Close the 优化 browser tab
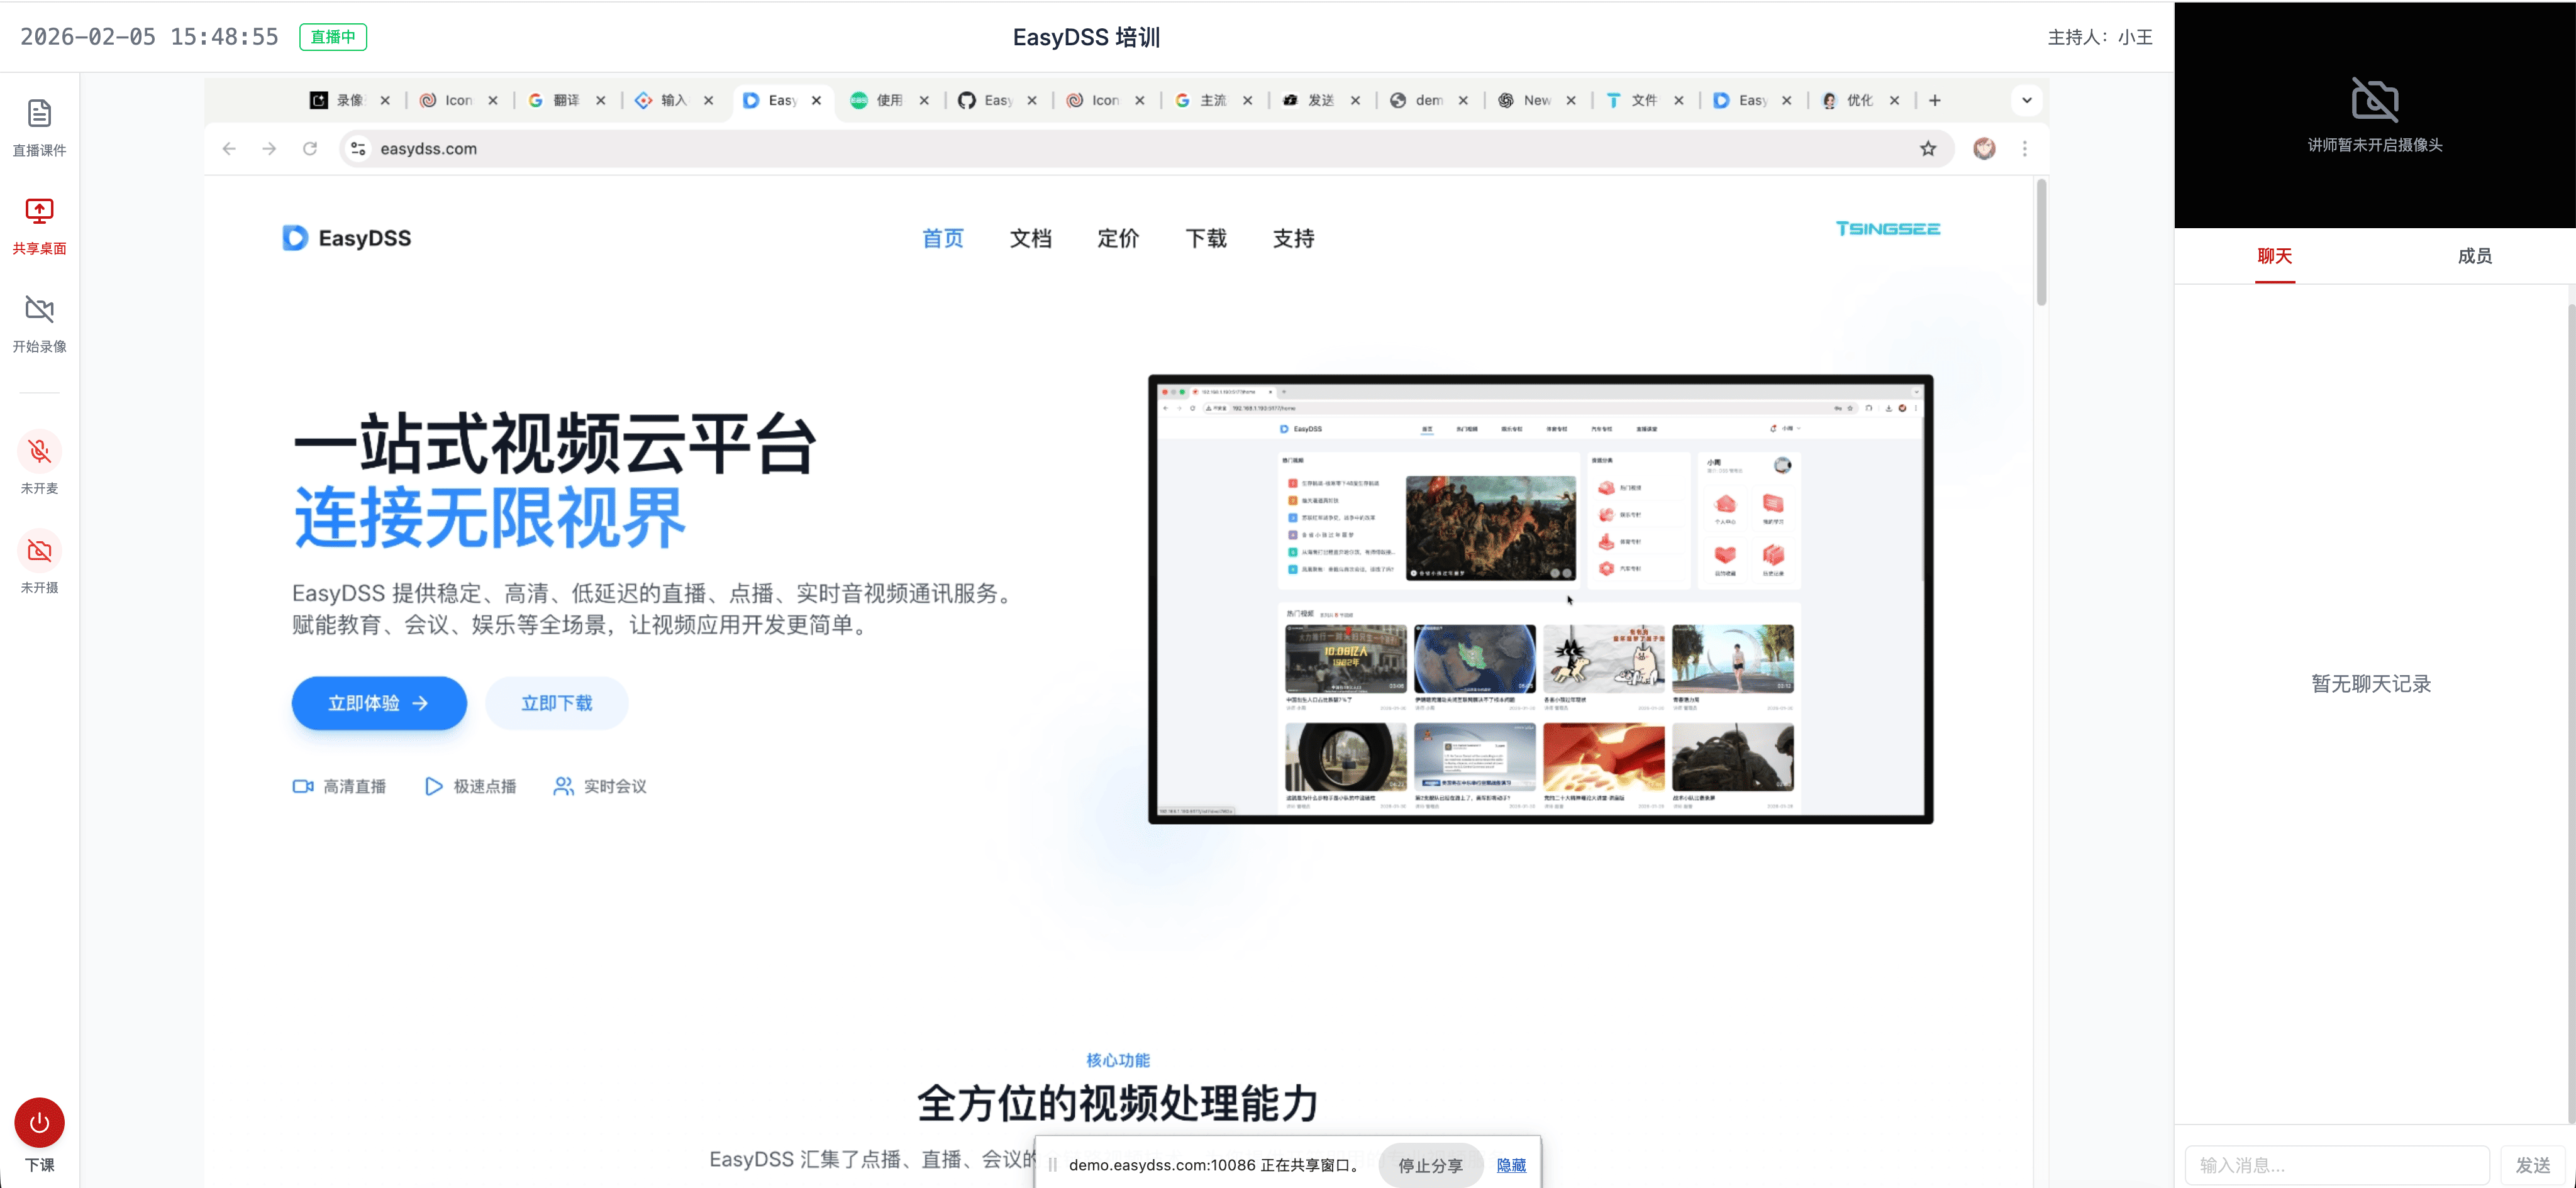The width and height of the screenshot is (2576, 1188). pyautogui.click(x=1894, y=100)
